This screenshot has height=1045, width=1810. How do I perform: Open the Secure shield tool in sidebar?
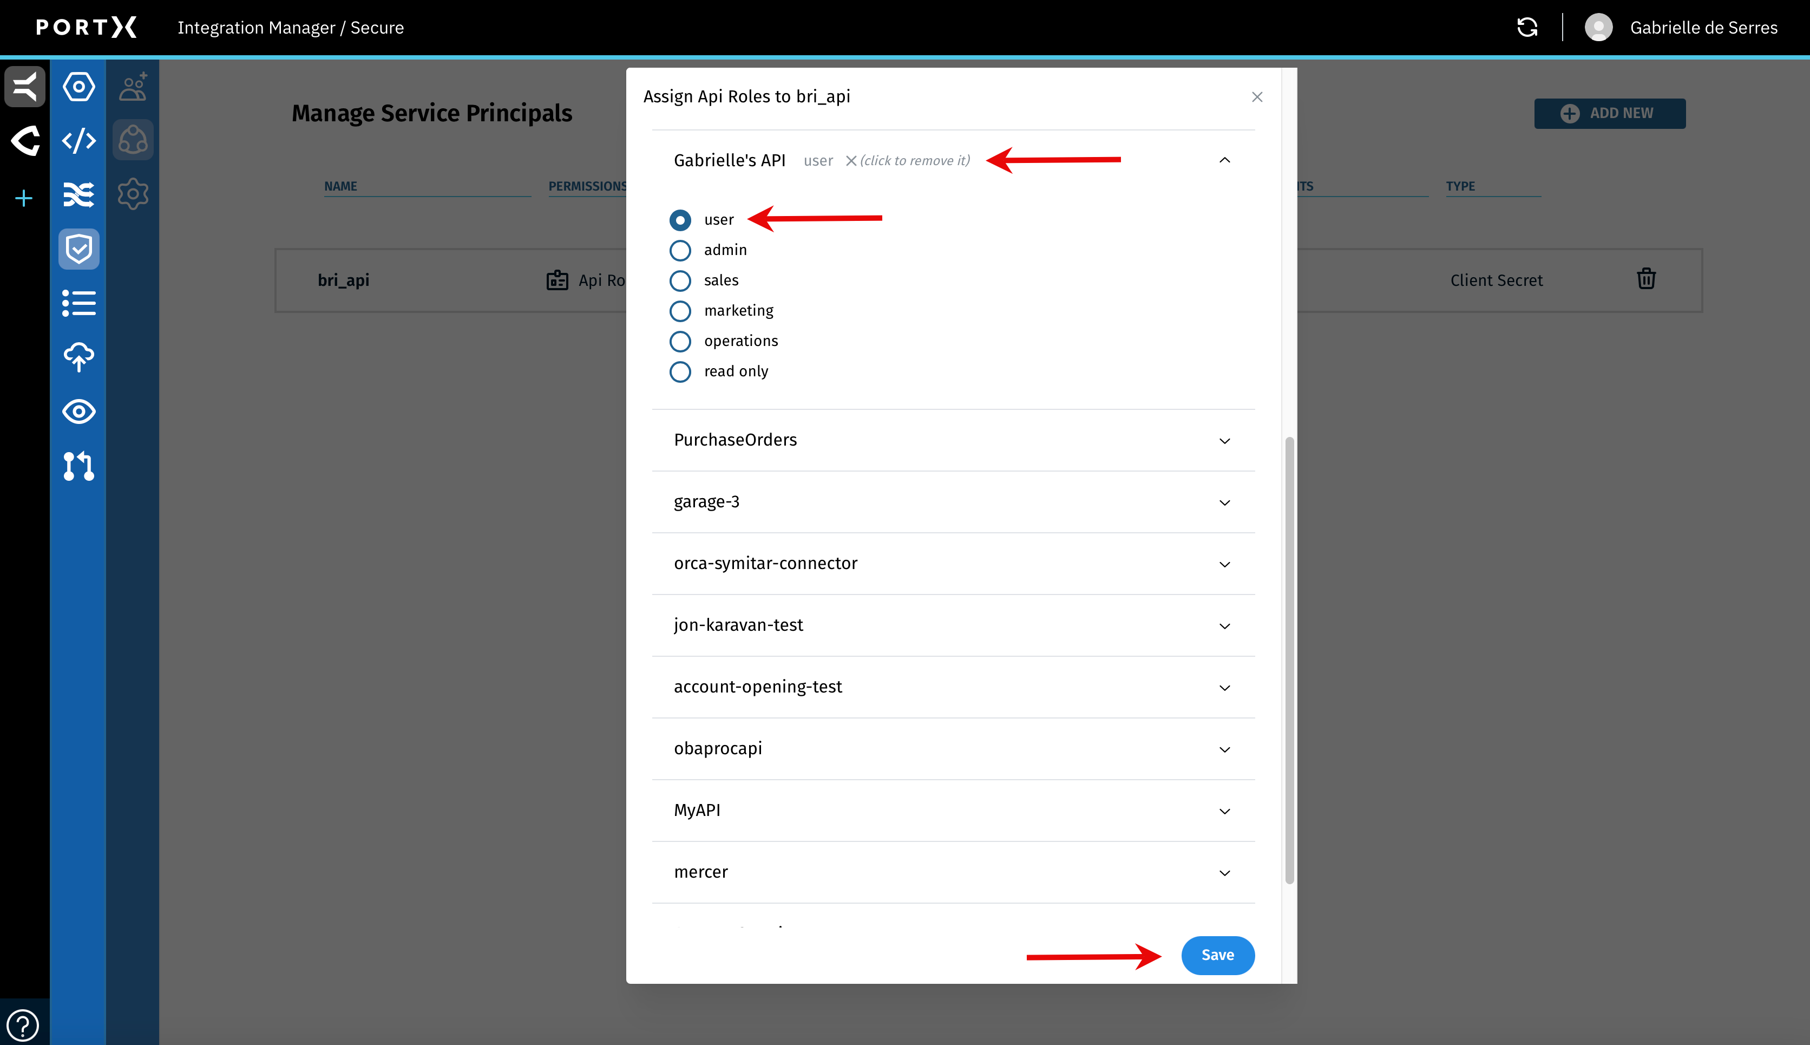(x=78, y=249)
